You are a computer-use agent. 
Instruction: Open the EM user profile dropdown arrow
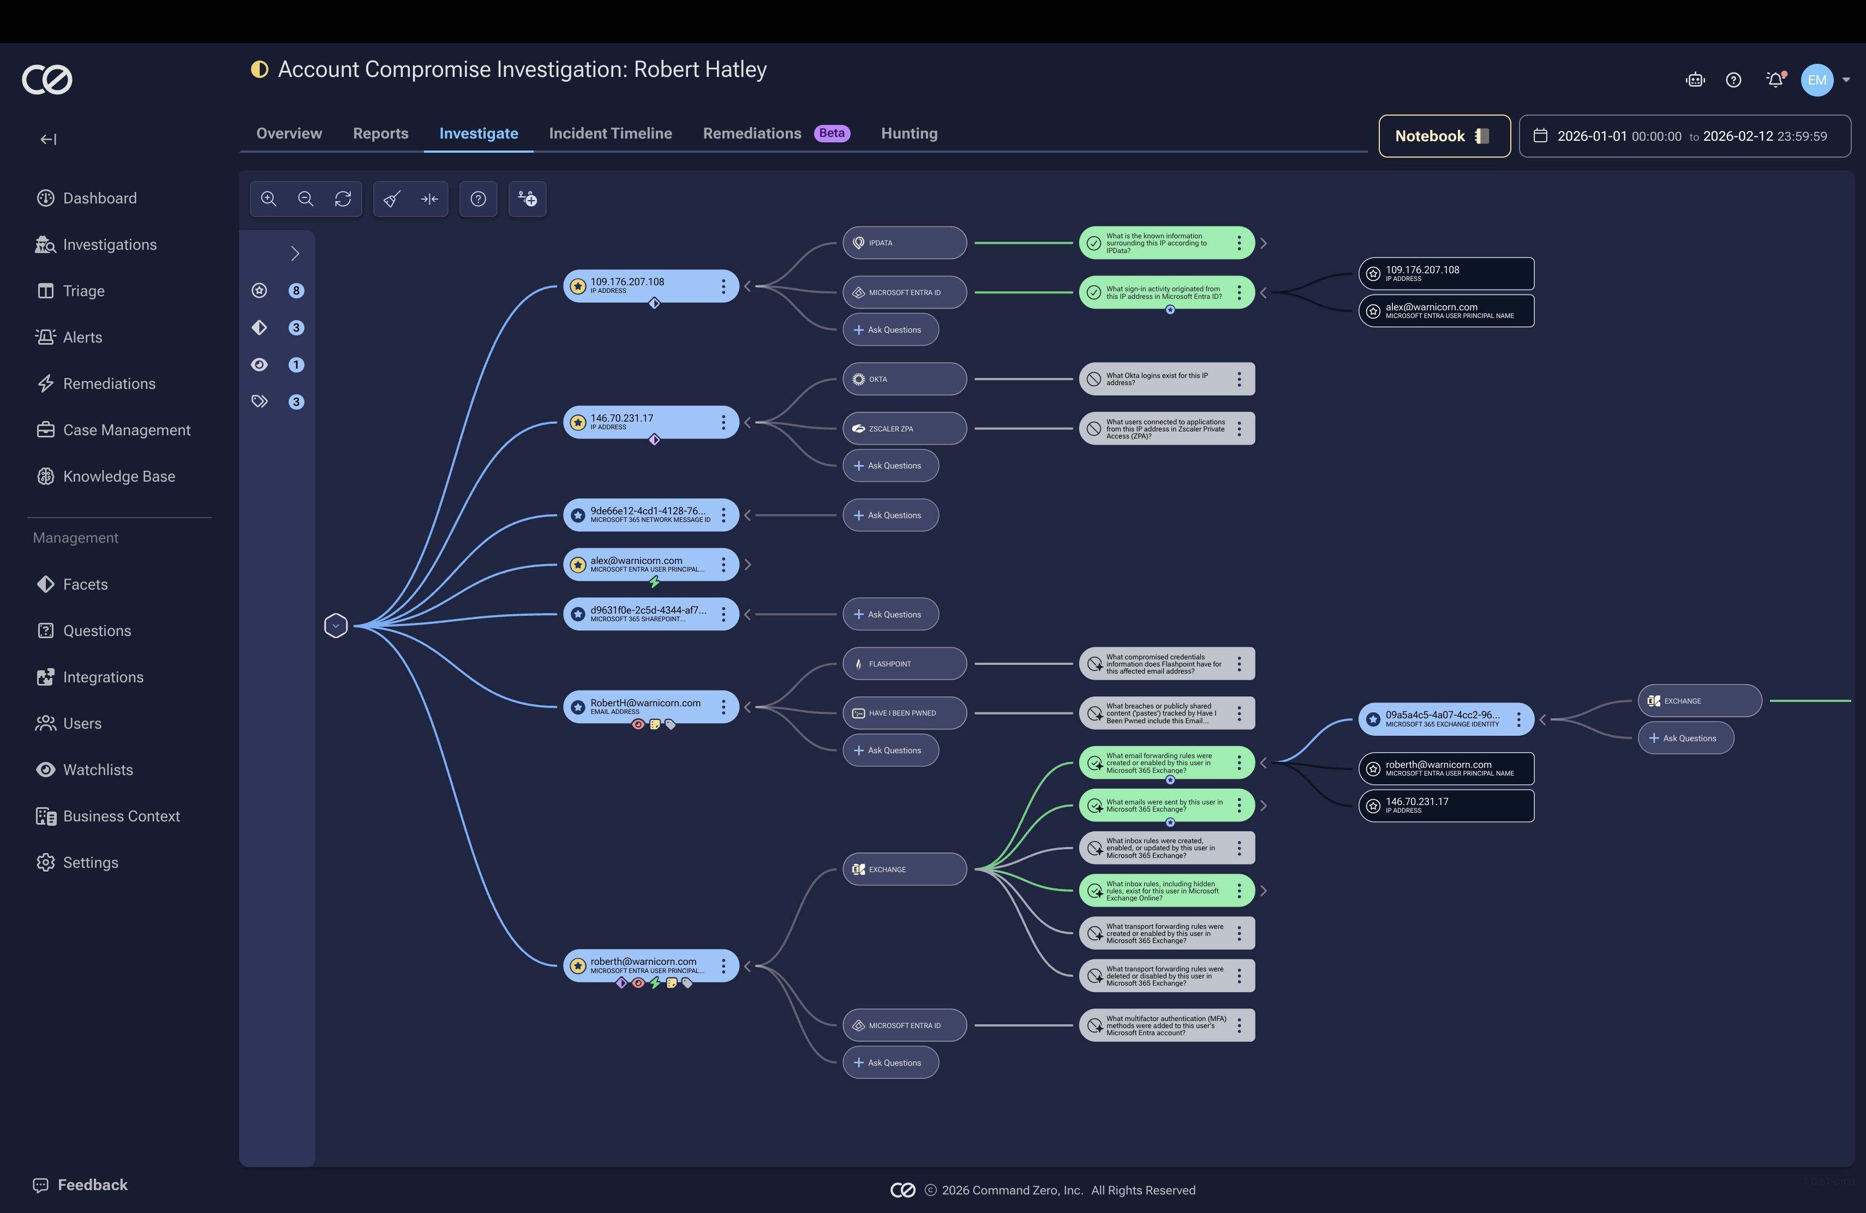[x=1846, y=80]
